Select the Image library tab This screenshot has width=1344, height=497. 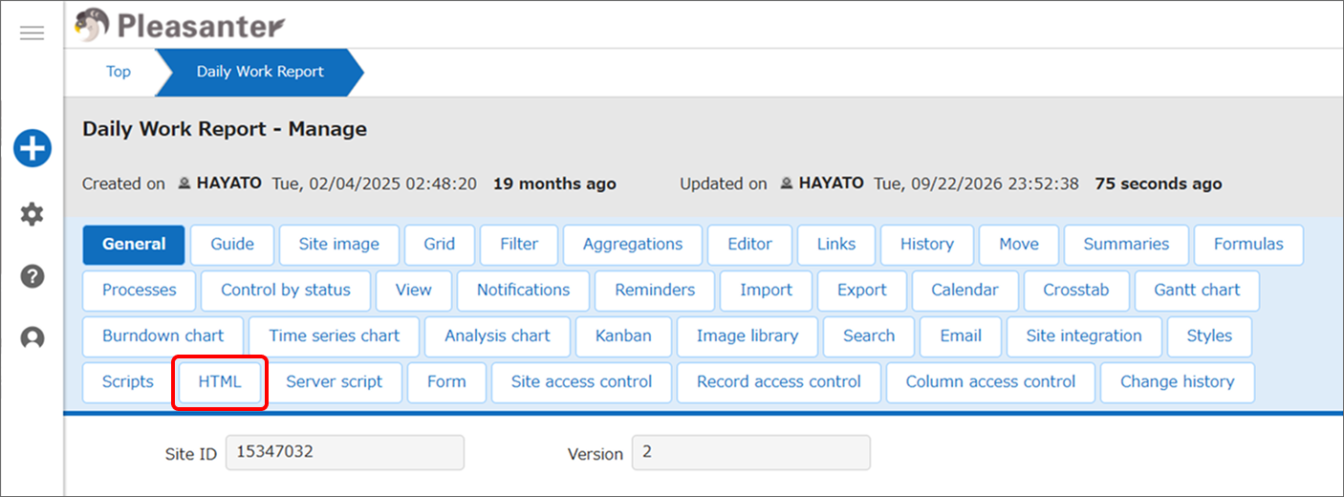748,336
